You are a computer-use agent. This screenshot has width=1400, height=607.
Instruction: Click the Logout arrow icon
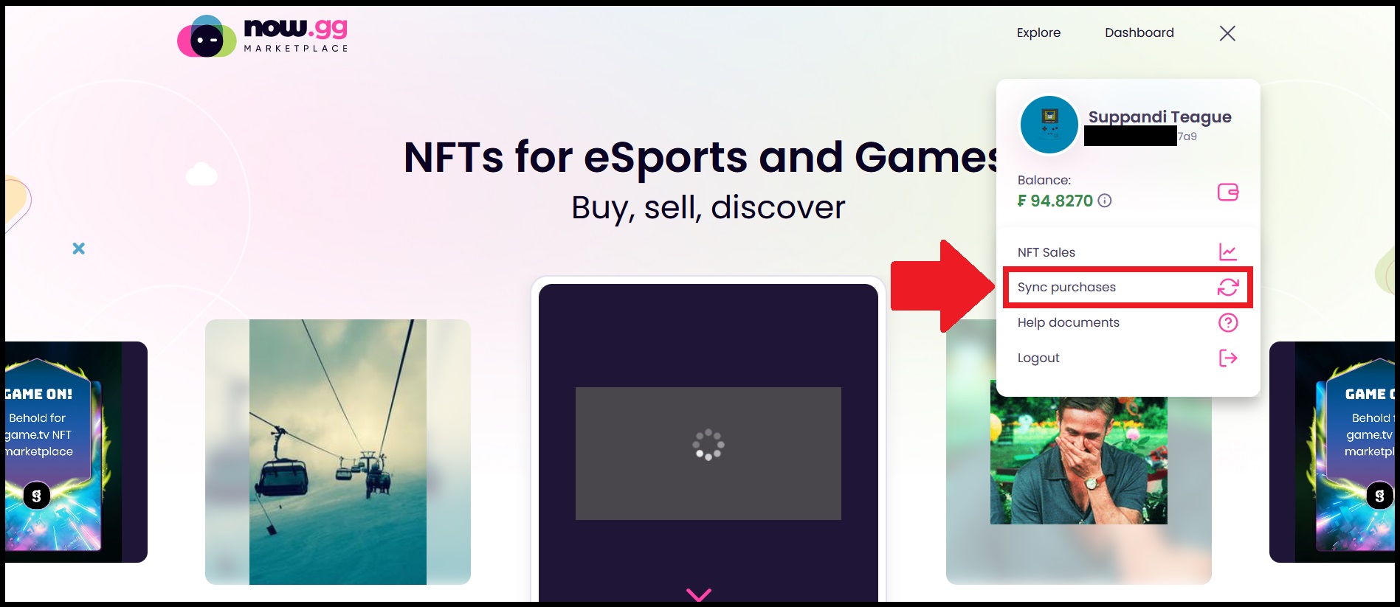tap(1228, 358)
